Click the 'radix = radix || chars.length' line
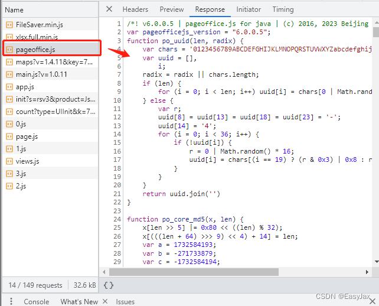Image resolution: width=379 pixels, height=306 pixels. tap(201, 74)
